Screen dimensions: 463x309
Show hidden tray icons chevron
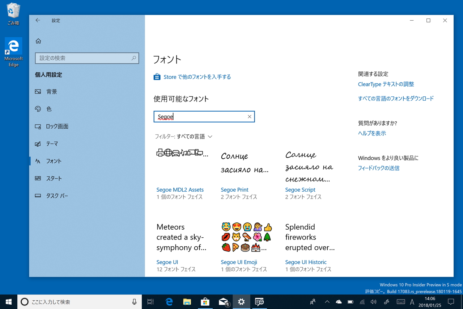coord(327,302)
